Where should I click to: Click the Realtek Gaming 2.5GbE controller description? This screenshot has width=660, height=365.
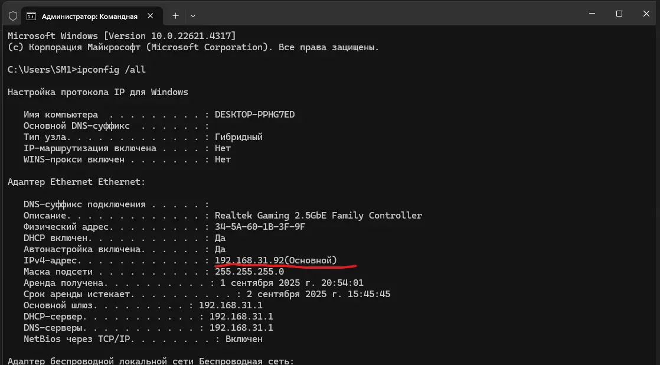click(318, 216)
